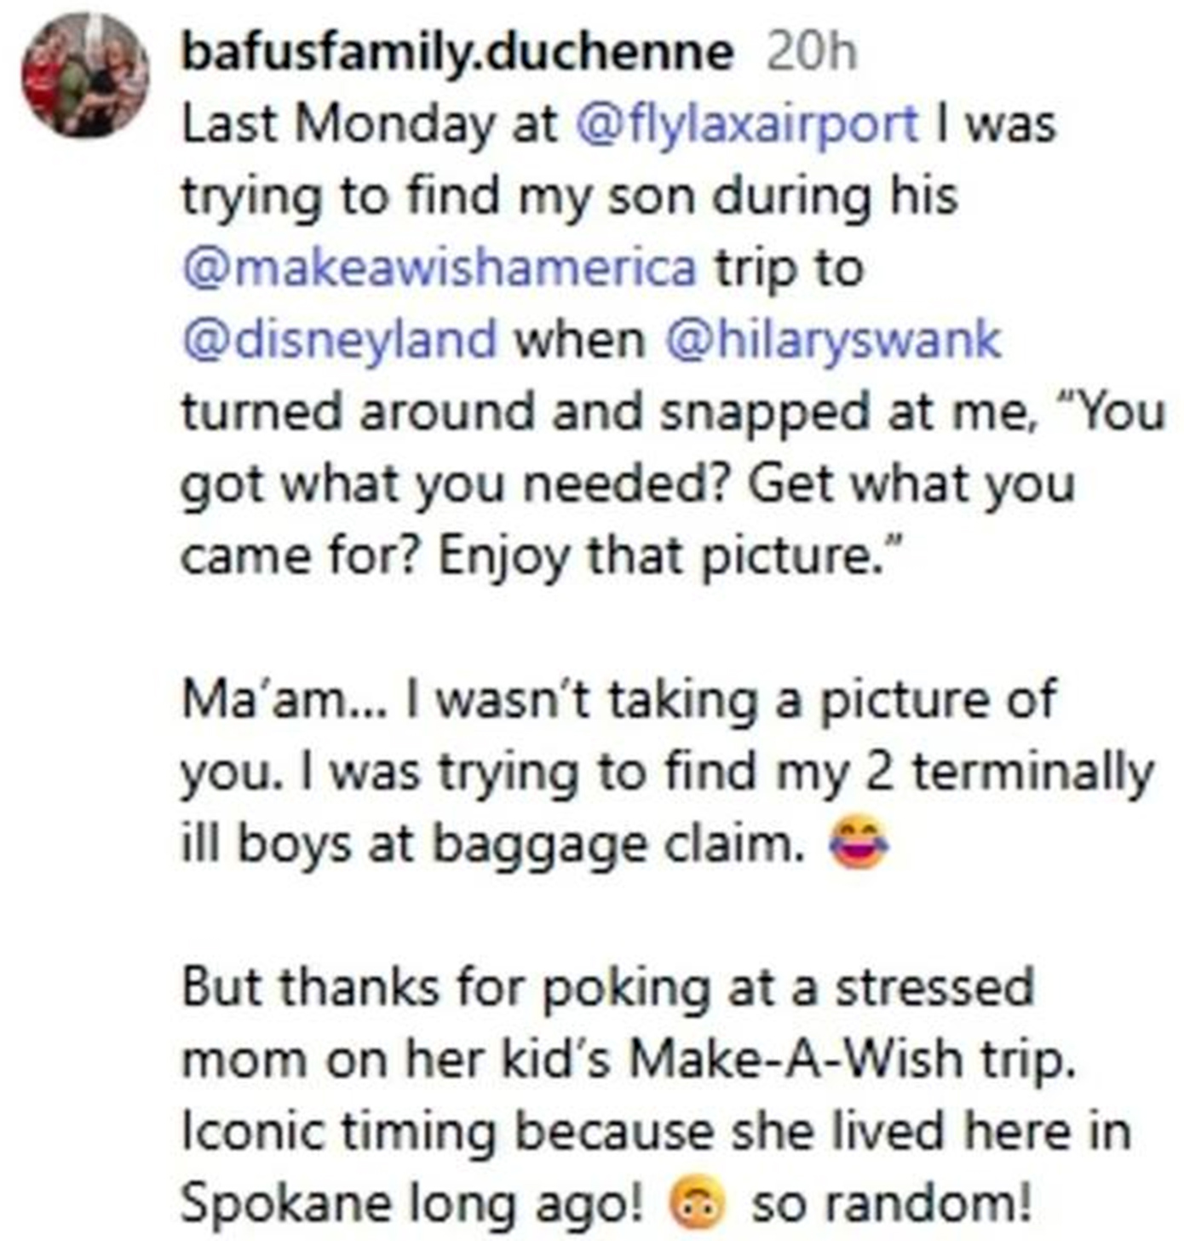
Task: Click the words "baggage claim"
Action: point(618,844)
